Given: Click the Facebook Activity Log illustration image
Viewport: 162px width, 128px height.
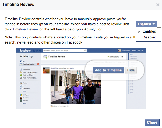Looking at the screenshot, I should pos(81,79).
